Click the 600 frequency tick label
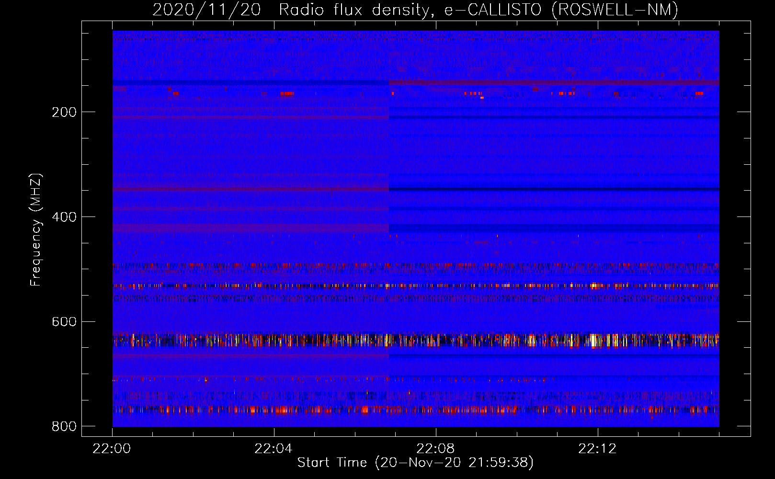775x479 pixels. (x=64, y=321)
